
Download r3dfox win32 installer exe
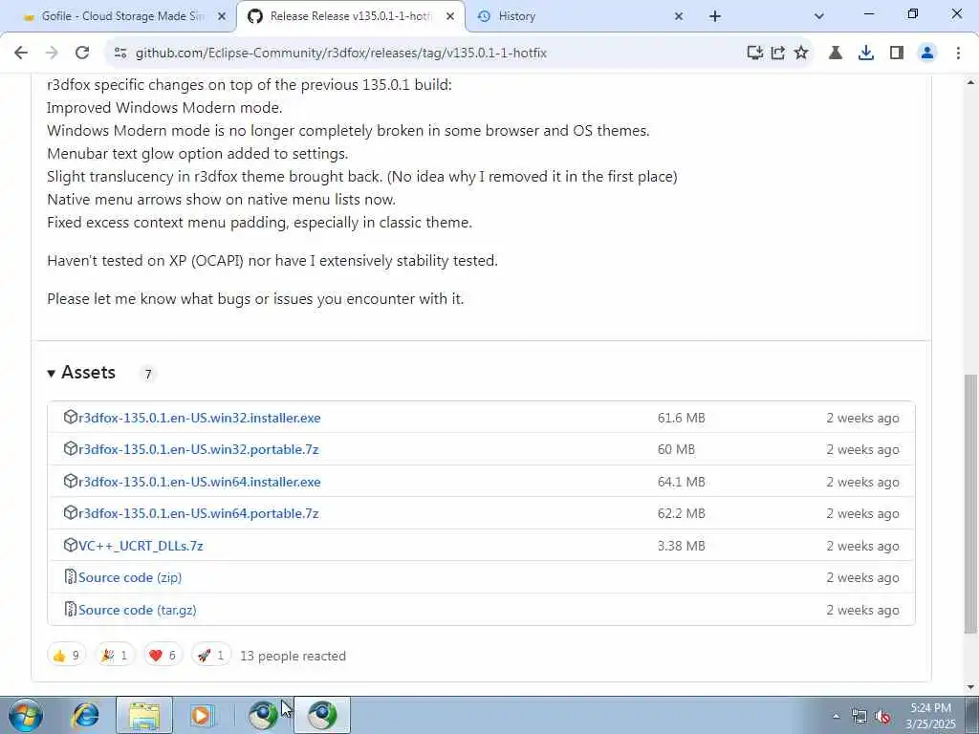(x=199, y=418)
